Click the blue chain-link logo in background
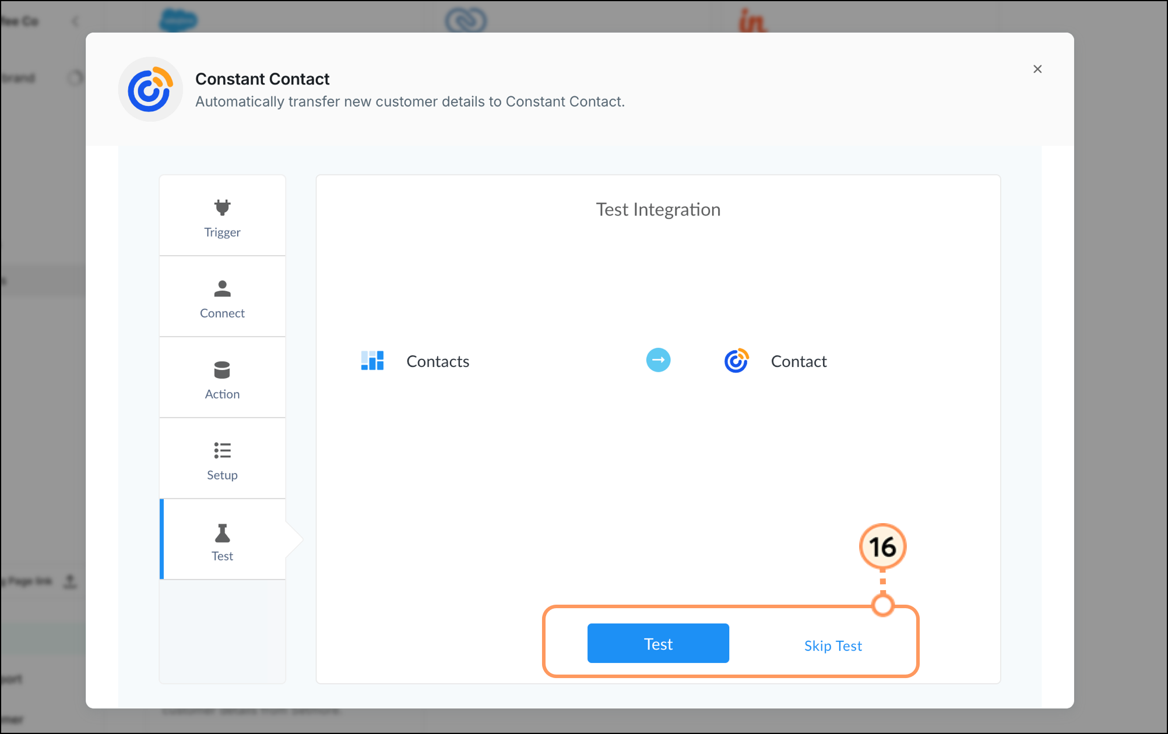The width and height of the screenshot is (1168, 734). tap(466, 20)
